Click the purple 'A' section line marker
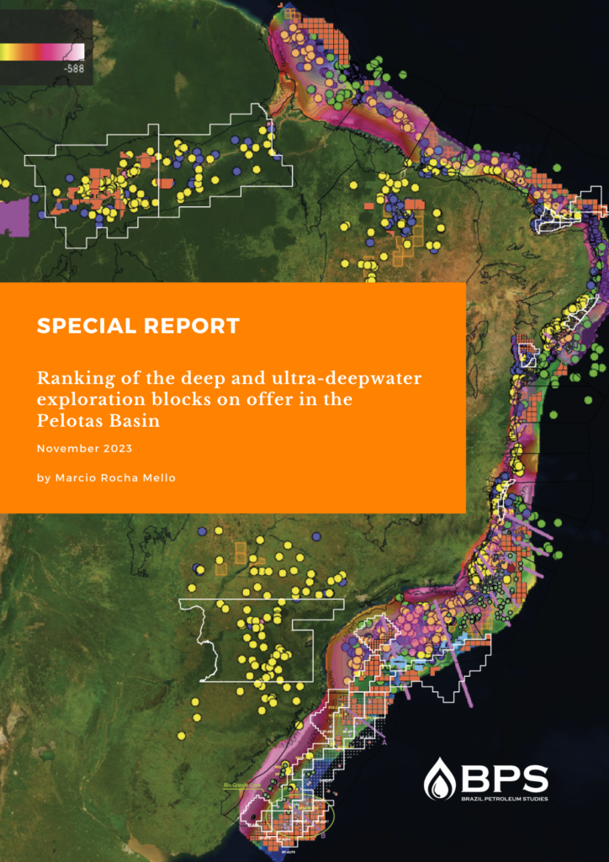 (384, 742)
